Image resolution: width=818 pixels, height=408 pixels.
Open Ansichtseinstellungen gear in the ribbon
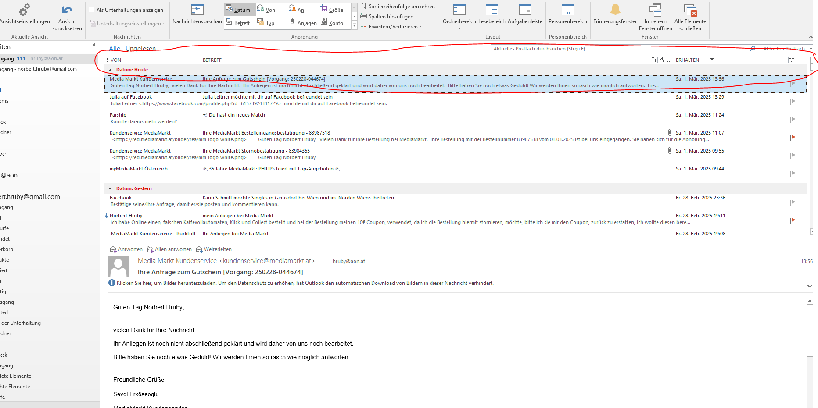(25, 14)
